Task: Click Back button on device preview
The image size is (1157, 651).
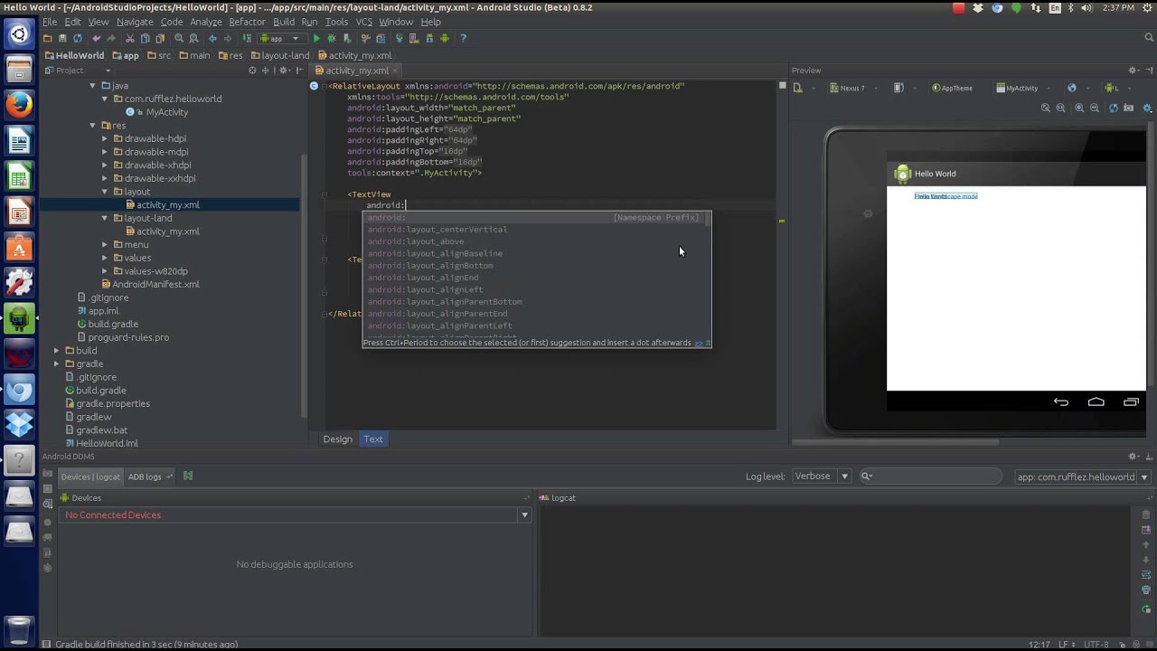Action: coord(1061,402)
